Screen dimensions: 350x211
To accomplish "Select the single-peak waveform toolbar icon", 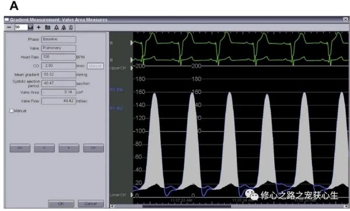I will pos(57,27).
